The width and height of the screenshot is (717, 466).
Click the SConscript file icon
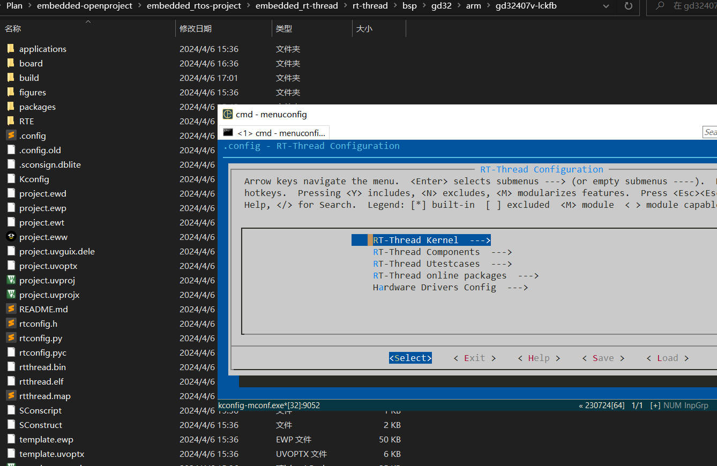click(x=11, y=410)
